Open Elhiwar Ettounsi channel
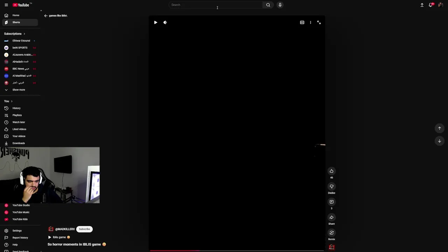 (x=20, y=41)
